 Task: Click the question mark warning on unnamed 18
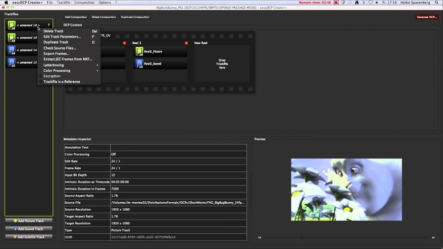[49, 25]
